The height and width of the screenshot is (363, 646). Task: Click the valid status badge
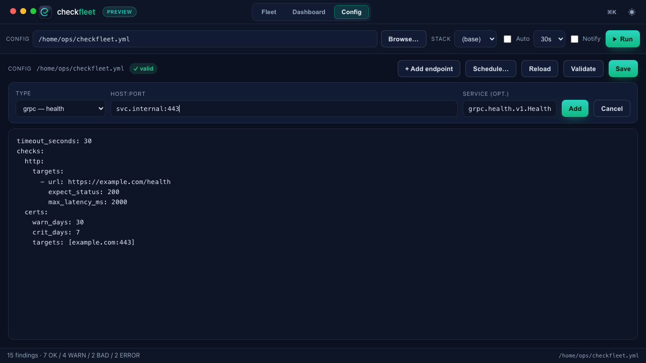[x=143, y=69]
